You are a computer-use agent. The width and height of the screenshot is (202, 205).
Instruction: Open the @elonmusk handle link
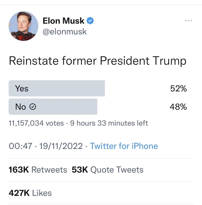[65, 32]
